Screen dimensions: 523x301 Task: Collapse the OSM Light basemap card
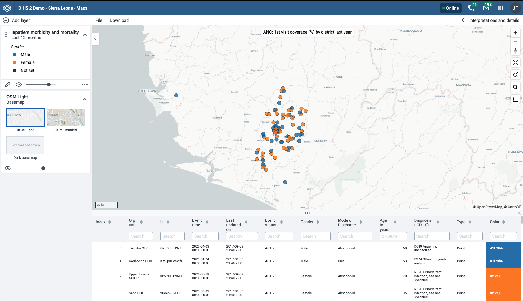coord(85,99)
